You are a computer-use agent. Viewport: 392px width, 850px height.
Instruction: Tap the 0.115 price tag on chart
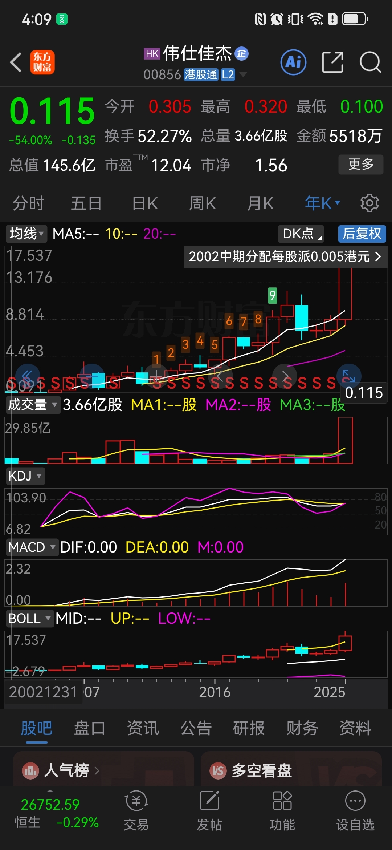(x=364, y=393)
